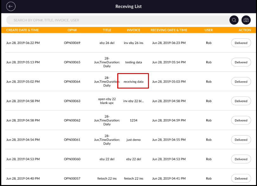Click Delivered button for OPN00064
The width and height of the screenshot is (257, 186).
point(241,82)
